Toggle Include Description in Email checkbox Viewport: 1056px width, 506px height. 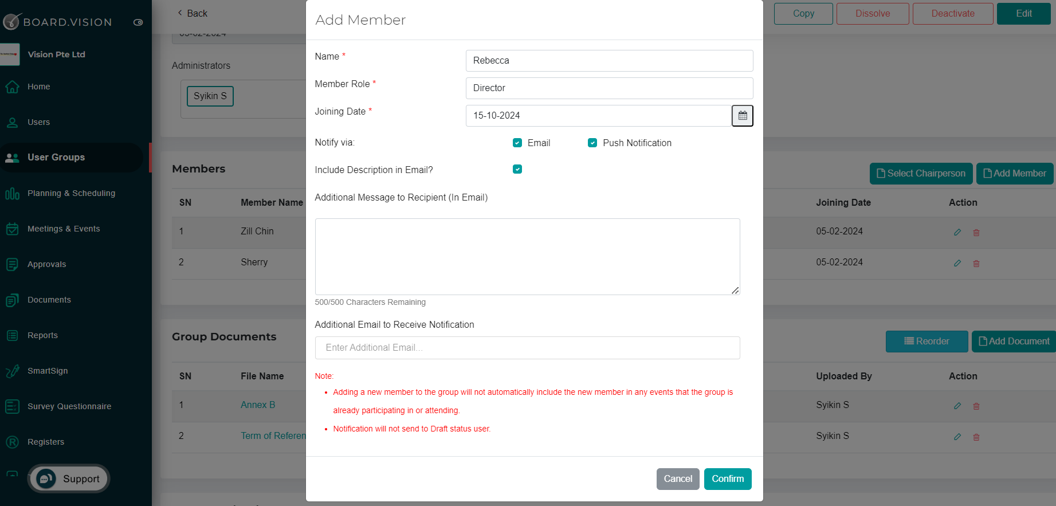517,169
